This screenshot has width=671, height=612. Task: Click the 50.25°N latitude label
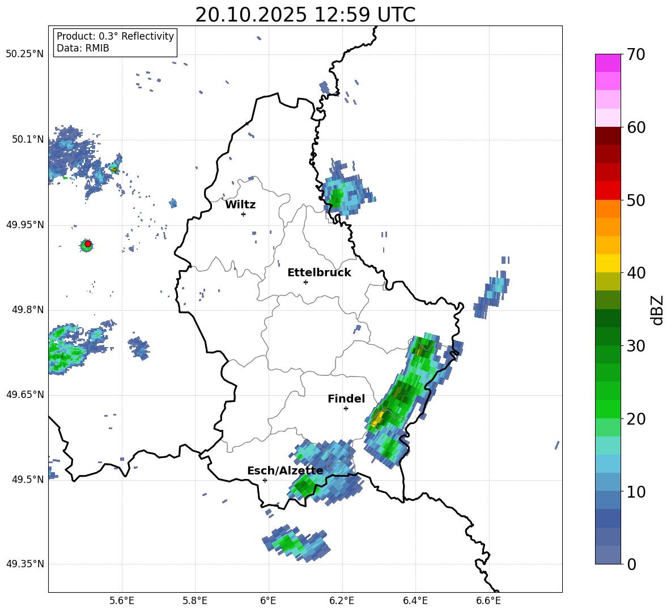(25, 54)
